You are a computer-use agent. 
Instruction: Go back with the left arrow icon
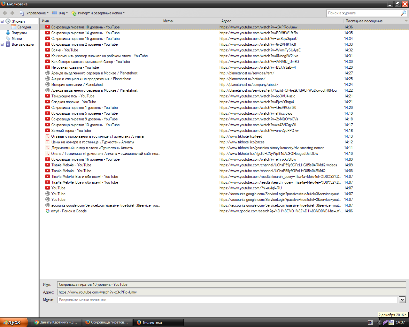[5, 13]
